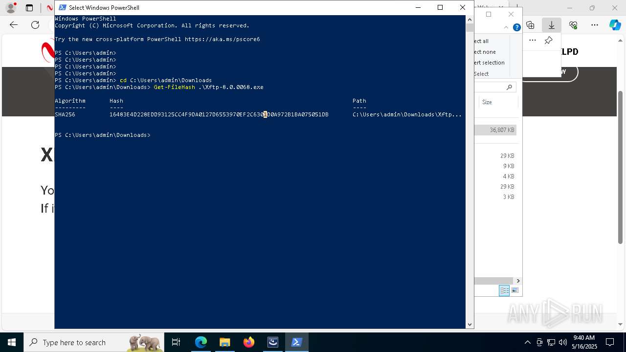626x352 pixels.
Task: Open Copilot in Edge sidebar
Action: [x=615, y=25]
